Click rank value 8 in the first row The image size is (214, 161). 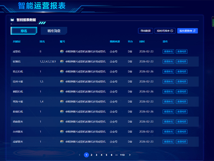(40, 51)
